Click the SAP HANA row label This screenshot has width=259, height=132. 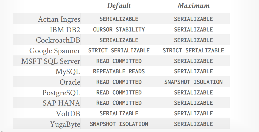61,103
